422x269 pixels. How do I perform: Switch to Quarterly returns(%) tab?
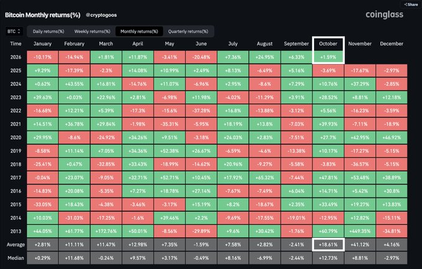[x=188, y=31]
